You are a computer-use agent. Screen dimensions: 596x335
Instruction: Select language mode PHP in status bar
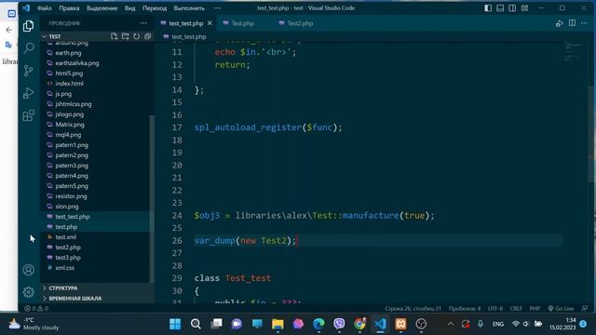point(535,308)
